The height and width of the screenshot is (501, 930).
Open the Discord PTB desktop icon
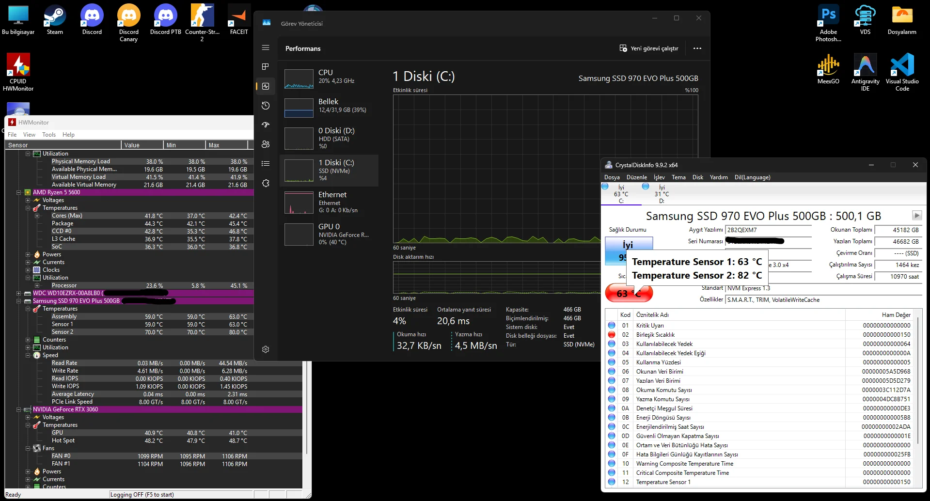click(165, 19)
